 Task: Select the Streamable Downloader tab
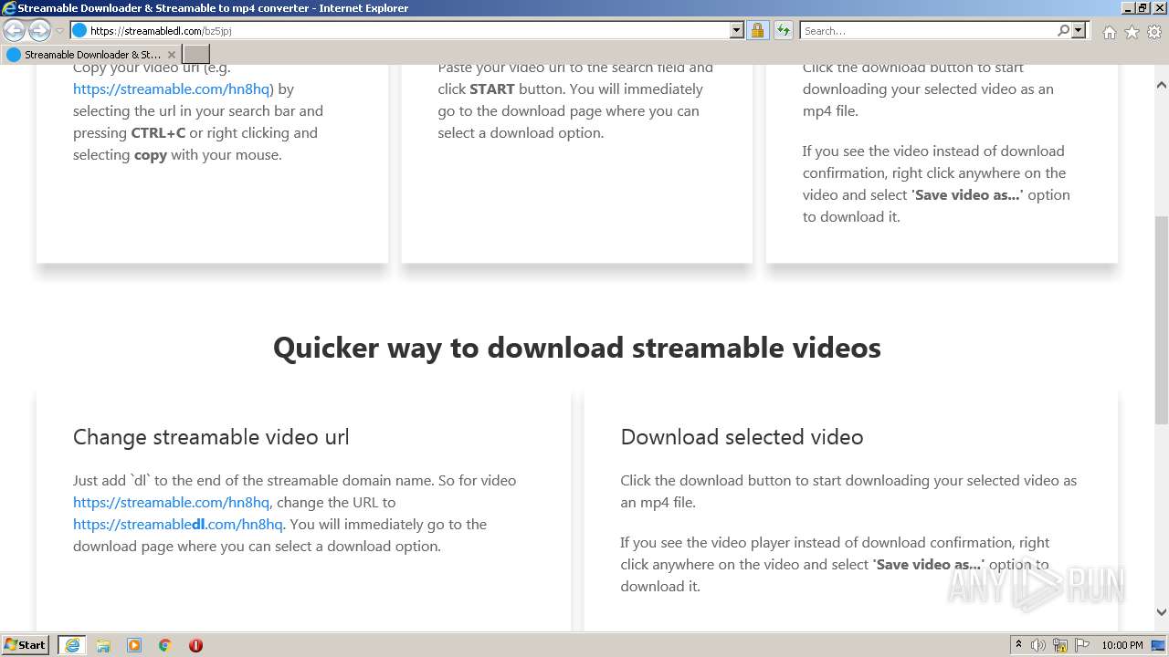[90, 55]
